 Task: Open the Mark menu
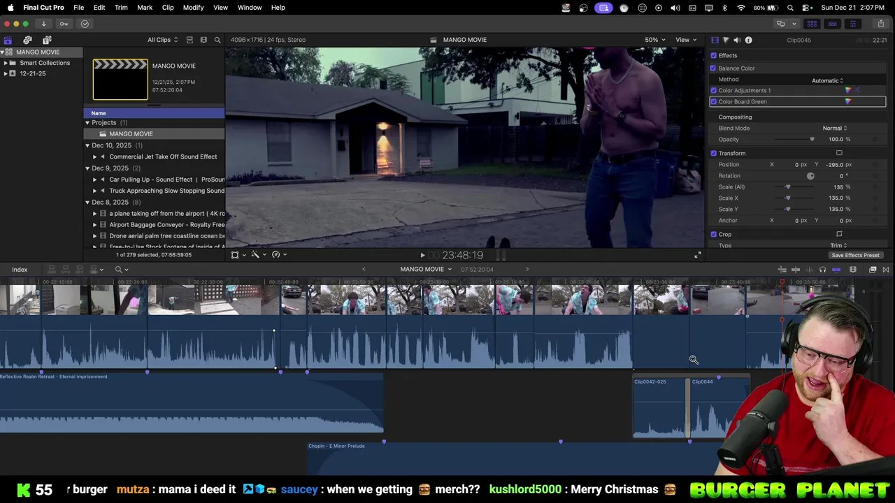[x=145, y=7]
